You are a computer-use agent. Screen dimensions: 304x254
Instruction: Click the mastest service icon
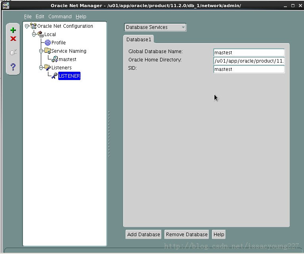[x=55, y=59]
